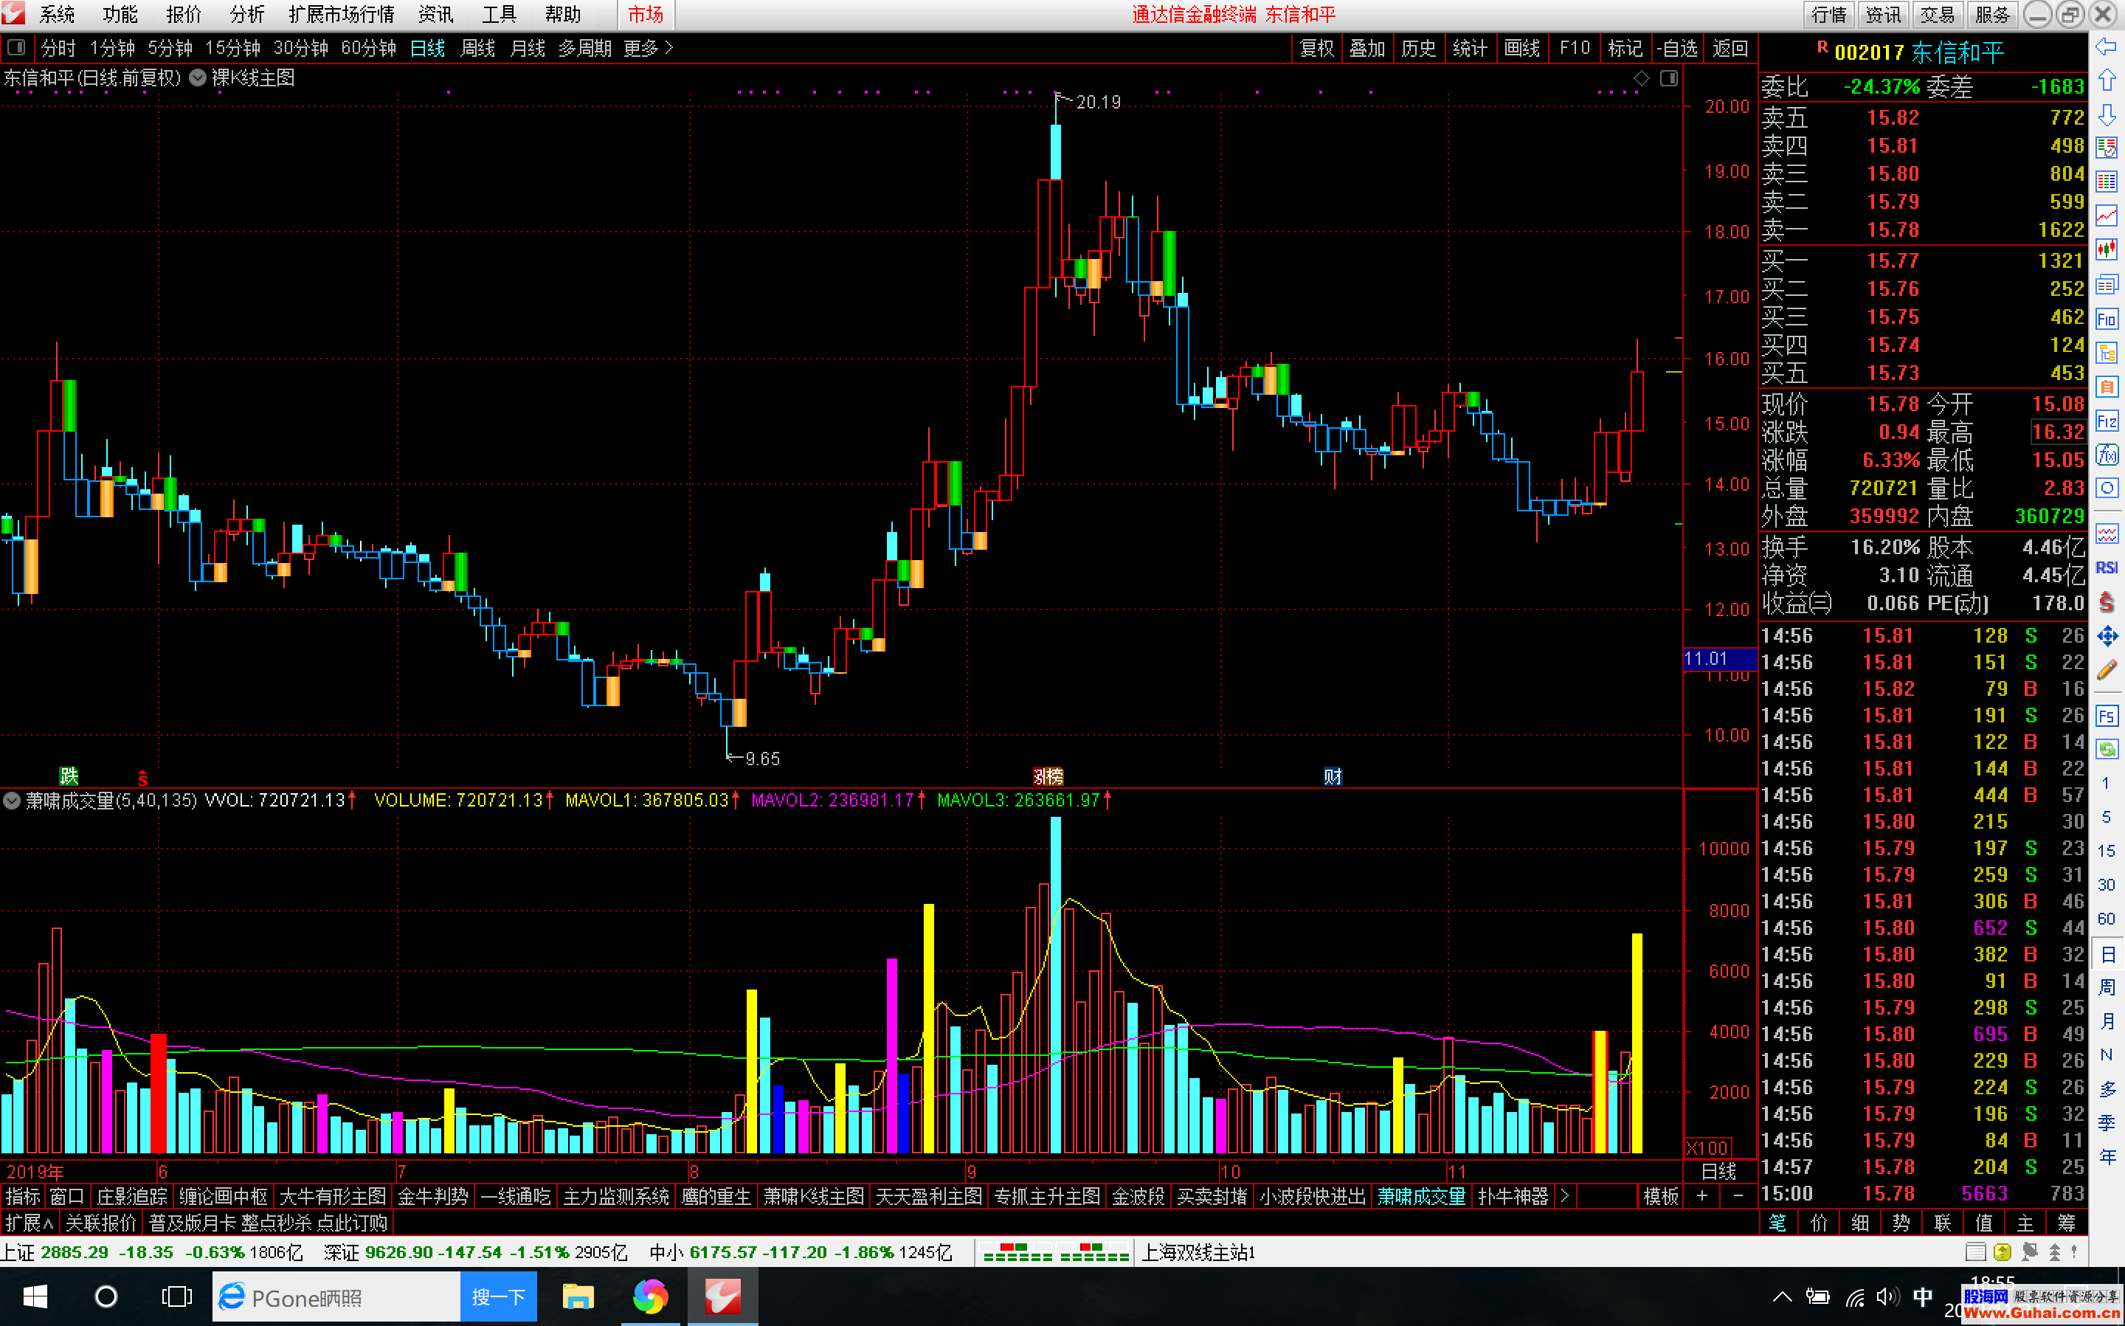
Task: Open the multi-colored quote table icon
Action: click(2107, 182)
